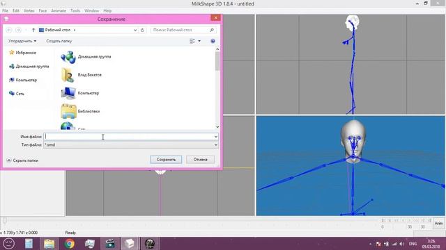446x250 pixels.
Task: Close the Сохранение dialog
Action: 215,18
